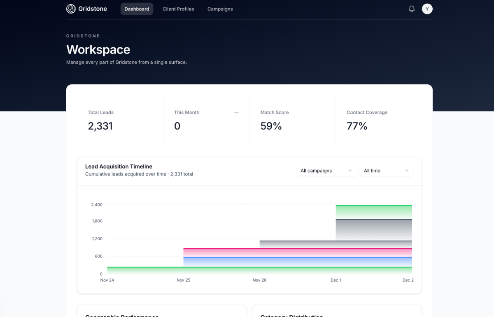Select the Total Leads stat card
The height and width of the screenshot is (317, 494).
120,121
